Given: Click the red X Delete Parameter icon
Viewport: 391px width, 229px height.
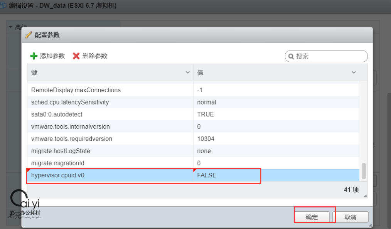Looking at the screenshot, I should pos(76,56).
